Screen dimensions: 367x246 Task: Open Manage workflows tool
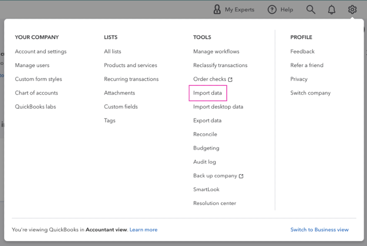click(216, 51)
